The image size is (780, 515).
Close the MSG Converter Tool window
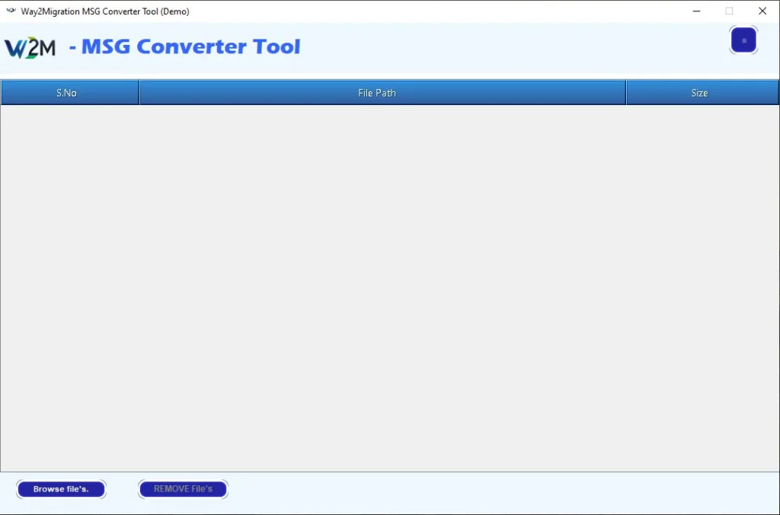pyautogui.click(x=762, y=11)
